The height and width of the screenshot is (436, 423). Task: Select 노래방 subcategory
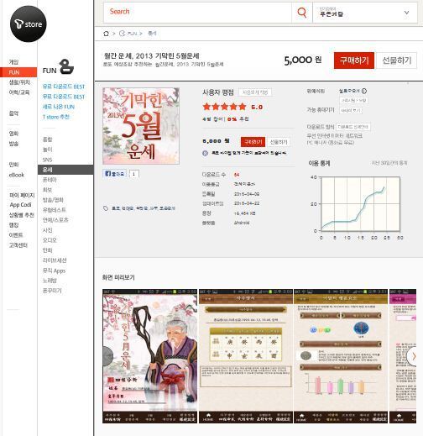(50, 281)
